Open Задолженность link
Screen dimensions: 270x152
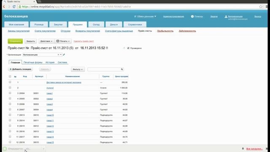point(187,31)
